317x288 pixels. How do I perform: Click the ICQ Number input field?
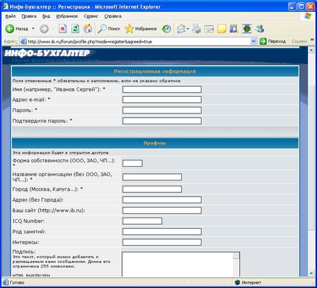142,221
